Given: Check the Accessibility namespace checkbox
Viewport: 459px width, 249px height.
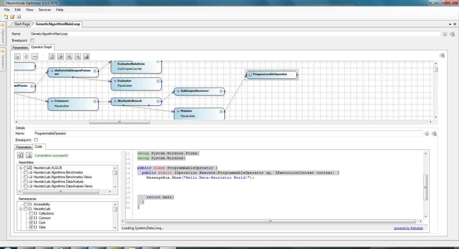Looking at the screenshot, I should pos(26,204).
